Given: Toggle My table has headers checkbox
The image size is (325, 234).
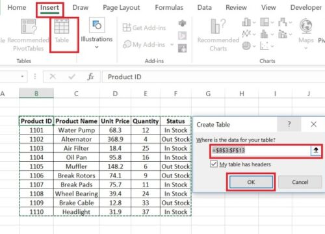Looking at the screenshot, I should 214,164.
